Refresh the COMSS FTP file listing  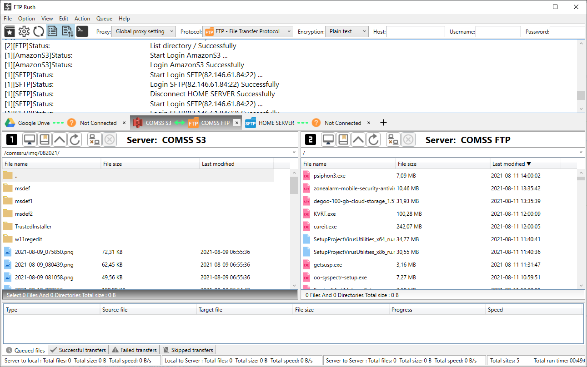(x=374, y=140)
